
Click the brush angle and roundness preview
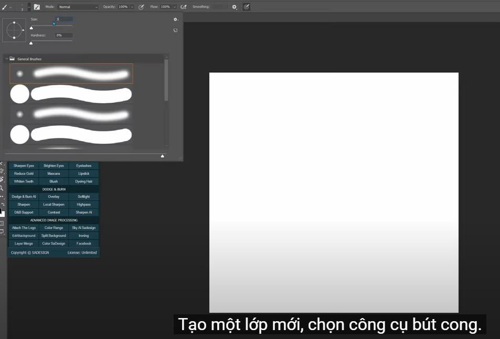(x=14, y=31)
